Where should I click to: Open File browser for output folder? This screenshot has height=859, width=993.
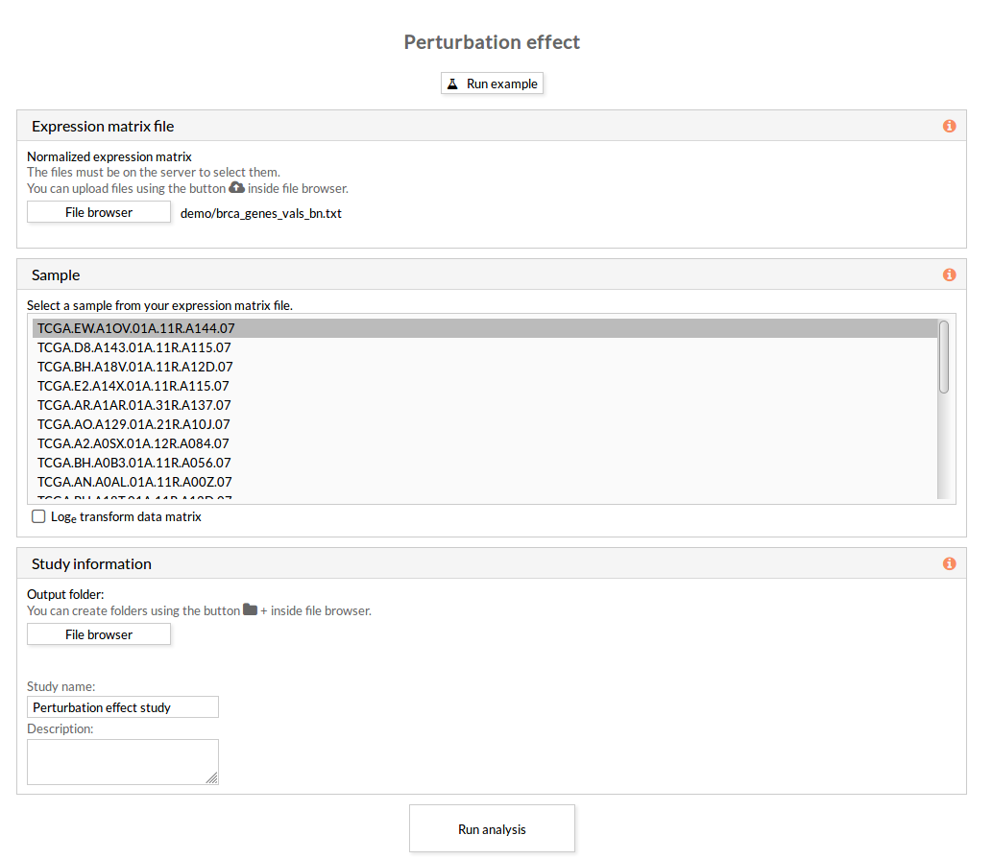coord(99,634)
